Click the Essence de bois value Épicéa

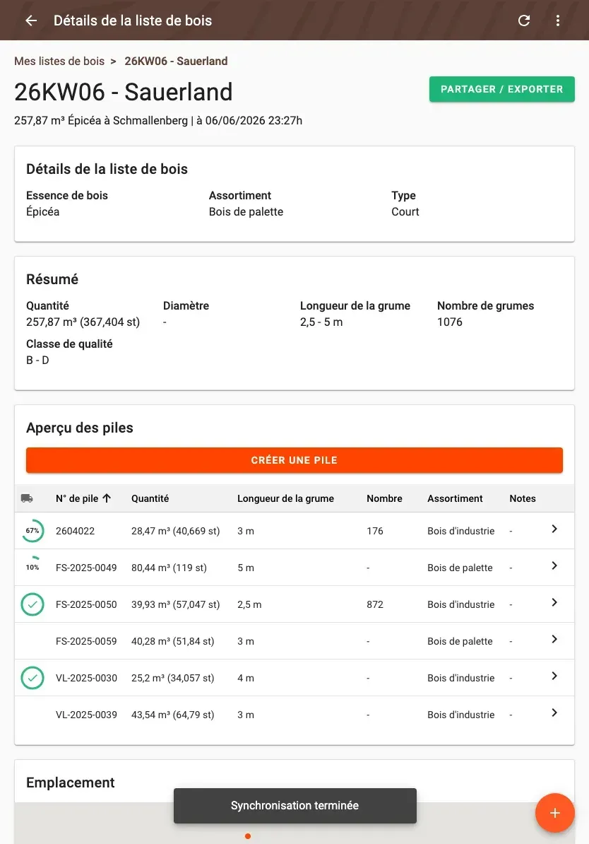[x=42, y=211]
